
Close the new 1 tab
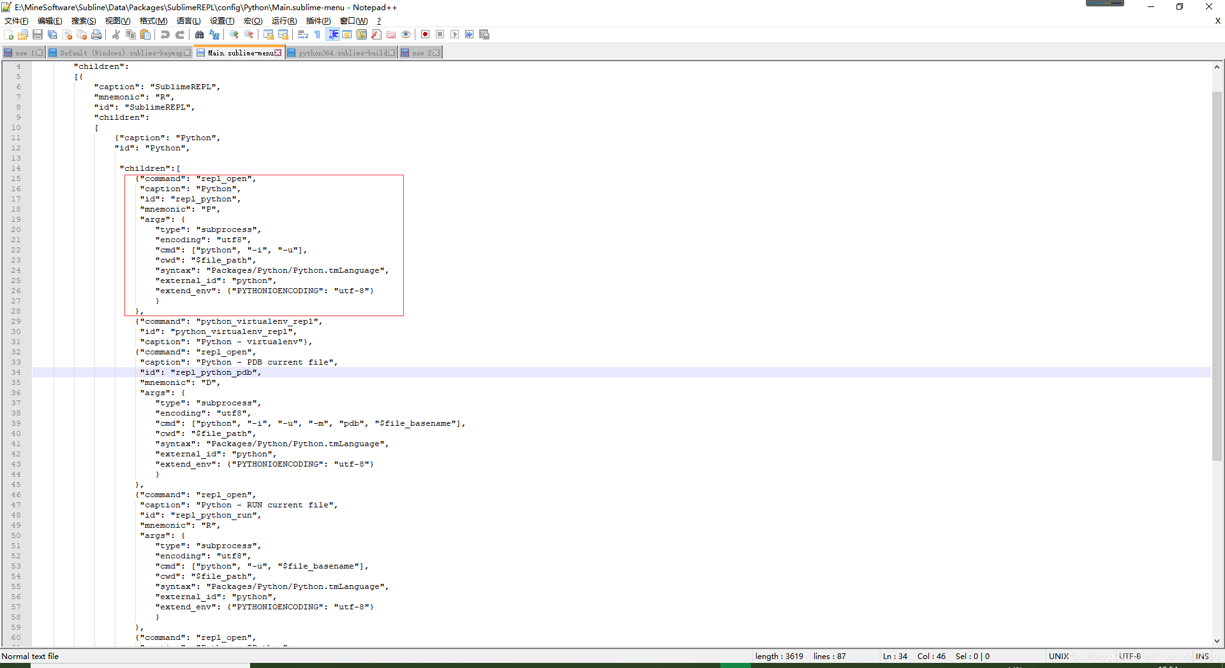click(40, 53)
